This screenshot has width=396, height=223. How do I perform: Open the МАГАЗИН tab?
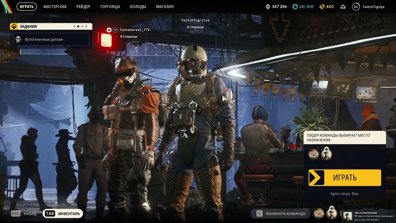click(x=165, y=7)
